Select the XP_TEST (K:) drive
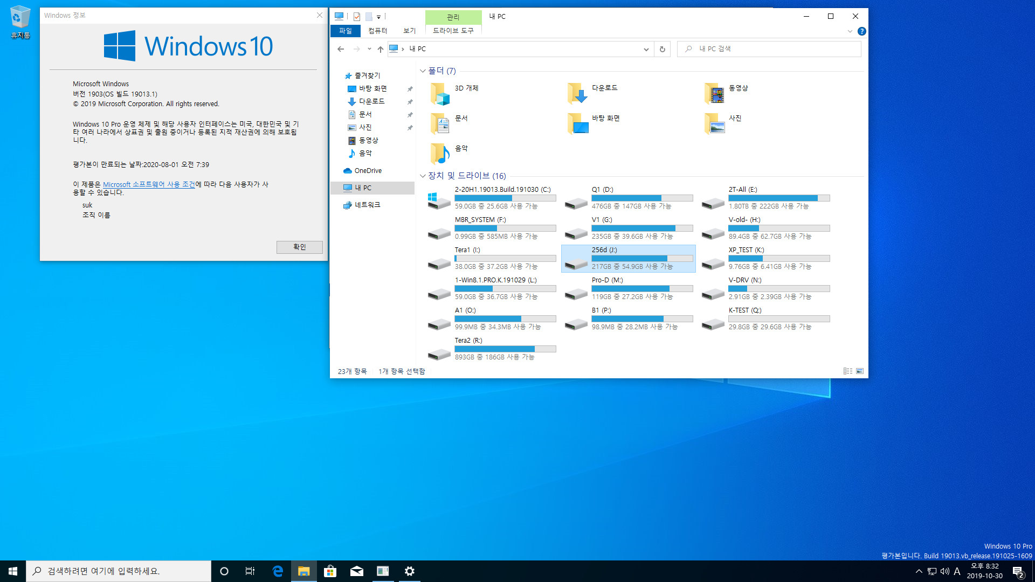Viewport: 1035px width, 582px height. 765,258
